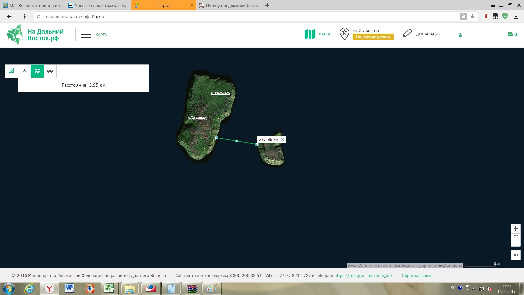The height and width of the screenshot is (295, 524).
Task: Open the hamburger menu beside КАРТА
Action: pyautogui.click(x=86, y=35)
